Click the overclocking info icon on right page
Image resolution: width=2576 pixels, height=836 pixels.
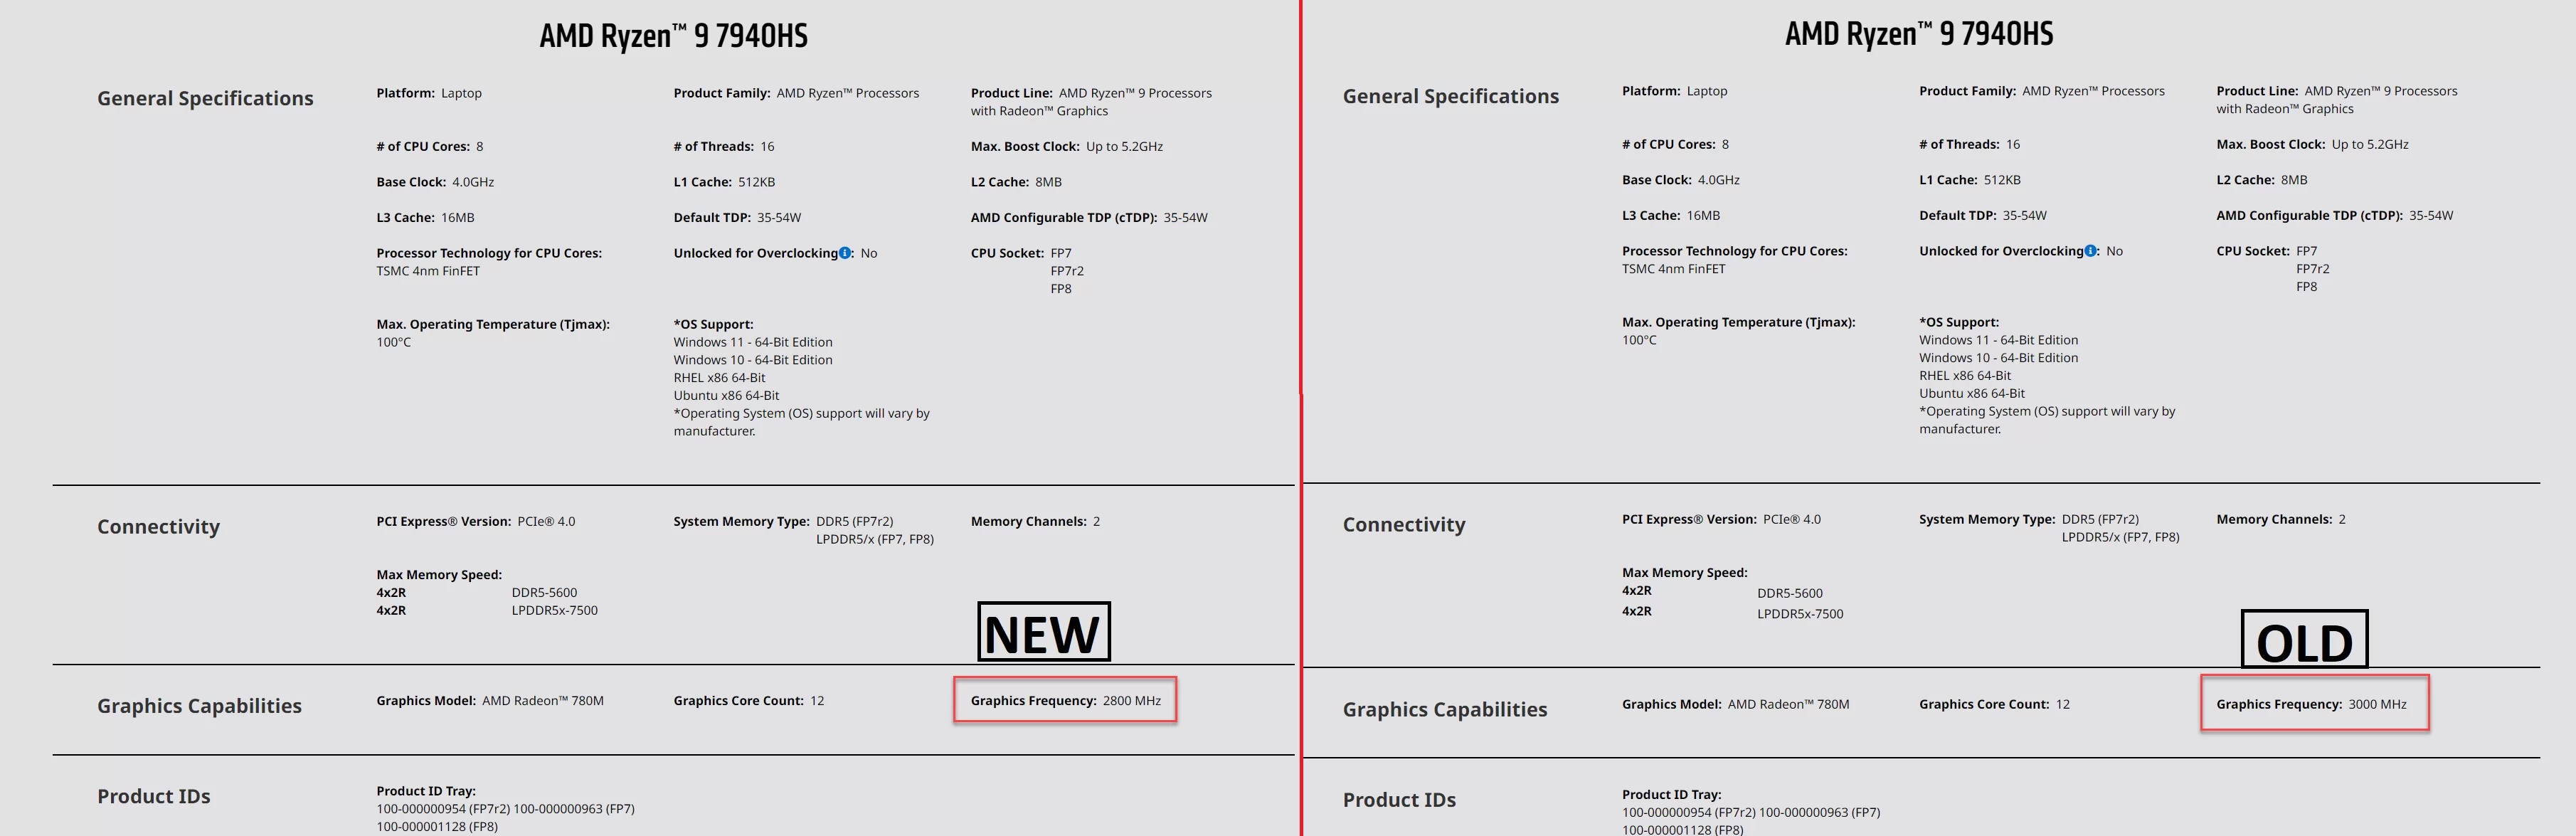(2090, 251)
